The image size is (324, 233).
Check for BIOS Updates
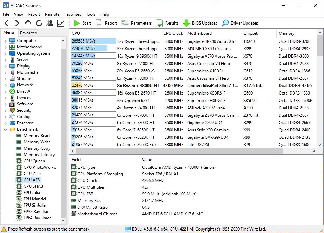(200, 23)
